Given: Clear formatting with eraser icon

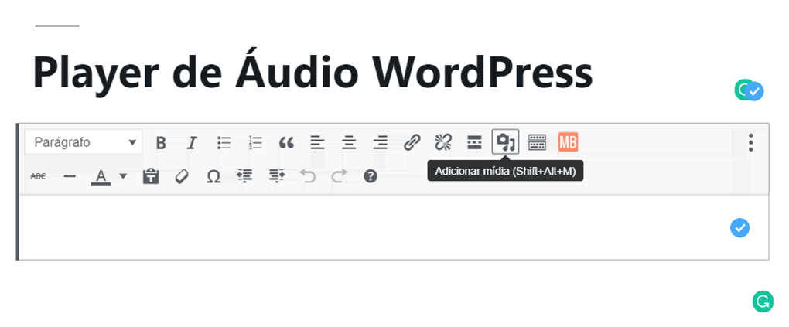Looking at the screenshot, I should 182,176.
